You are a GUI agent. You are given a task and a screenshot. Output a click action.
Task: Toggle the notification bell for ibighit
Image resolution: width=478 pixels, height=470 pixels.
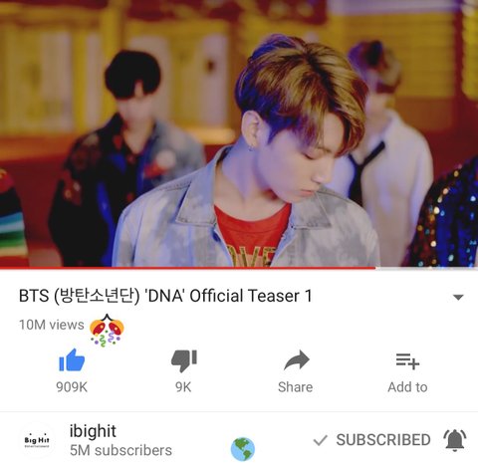[455, 440]
